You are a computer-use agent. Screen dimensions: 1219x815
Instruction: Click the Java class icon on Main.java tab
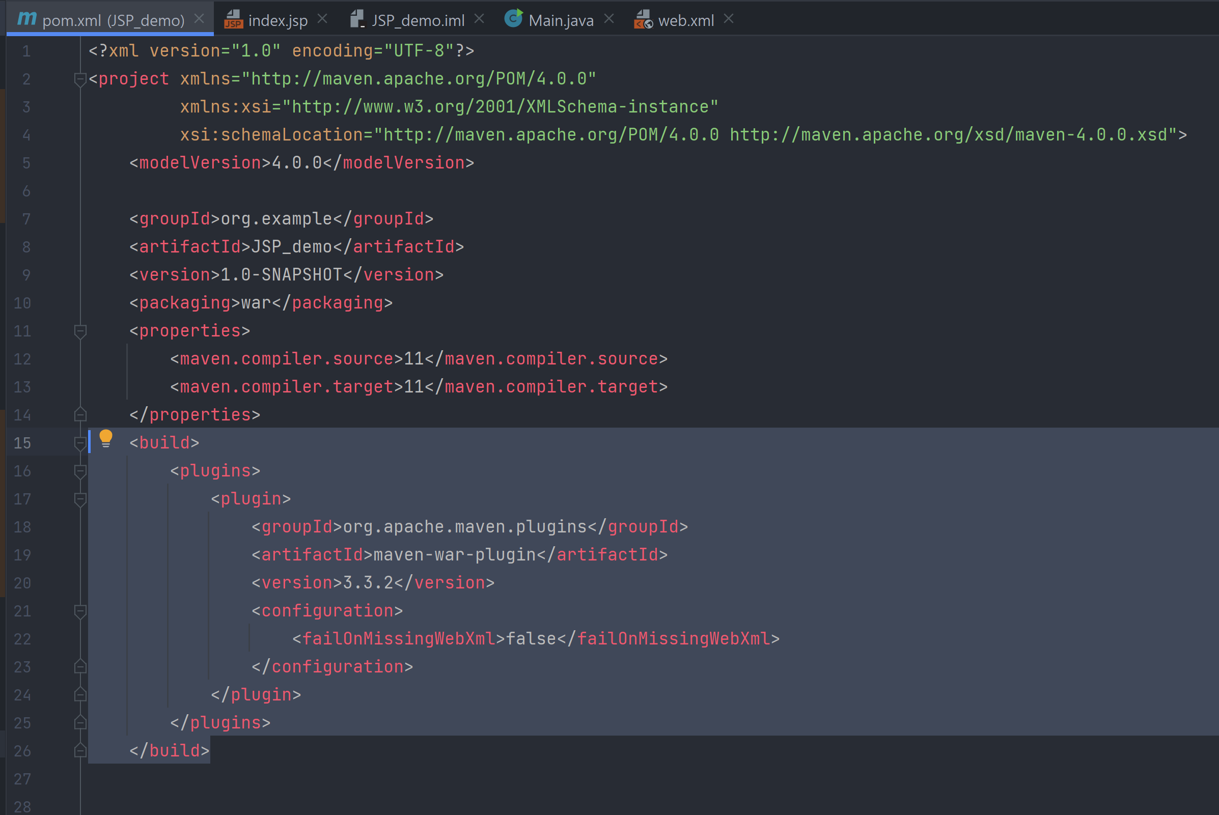pyautogui.click(x=513, y=19)
